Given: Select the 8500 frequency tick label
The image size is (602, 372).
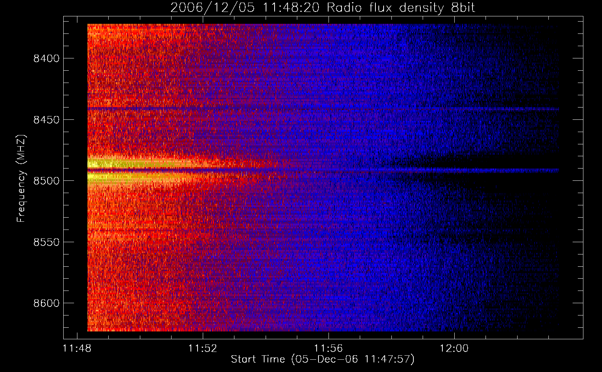Looking at the screenshot, I should click(x=47, y=181).
